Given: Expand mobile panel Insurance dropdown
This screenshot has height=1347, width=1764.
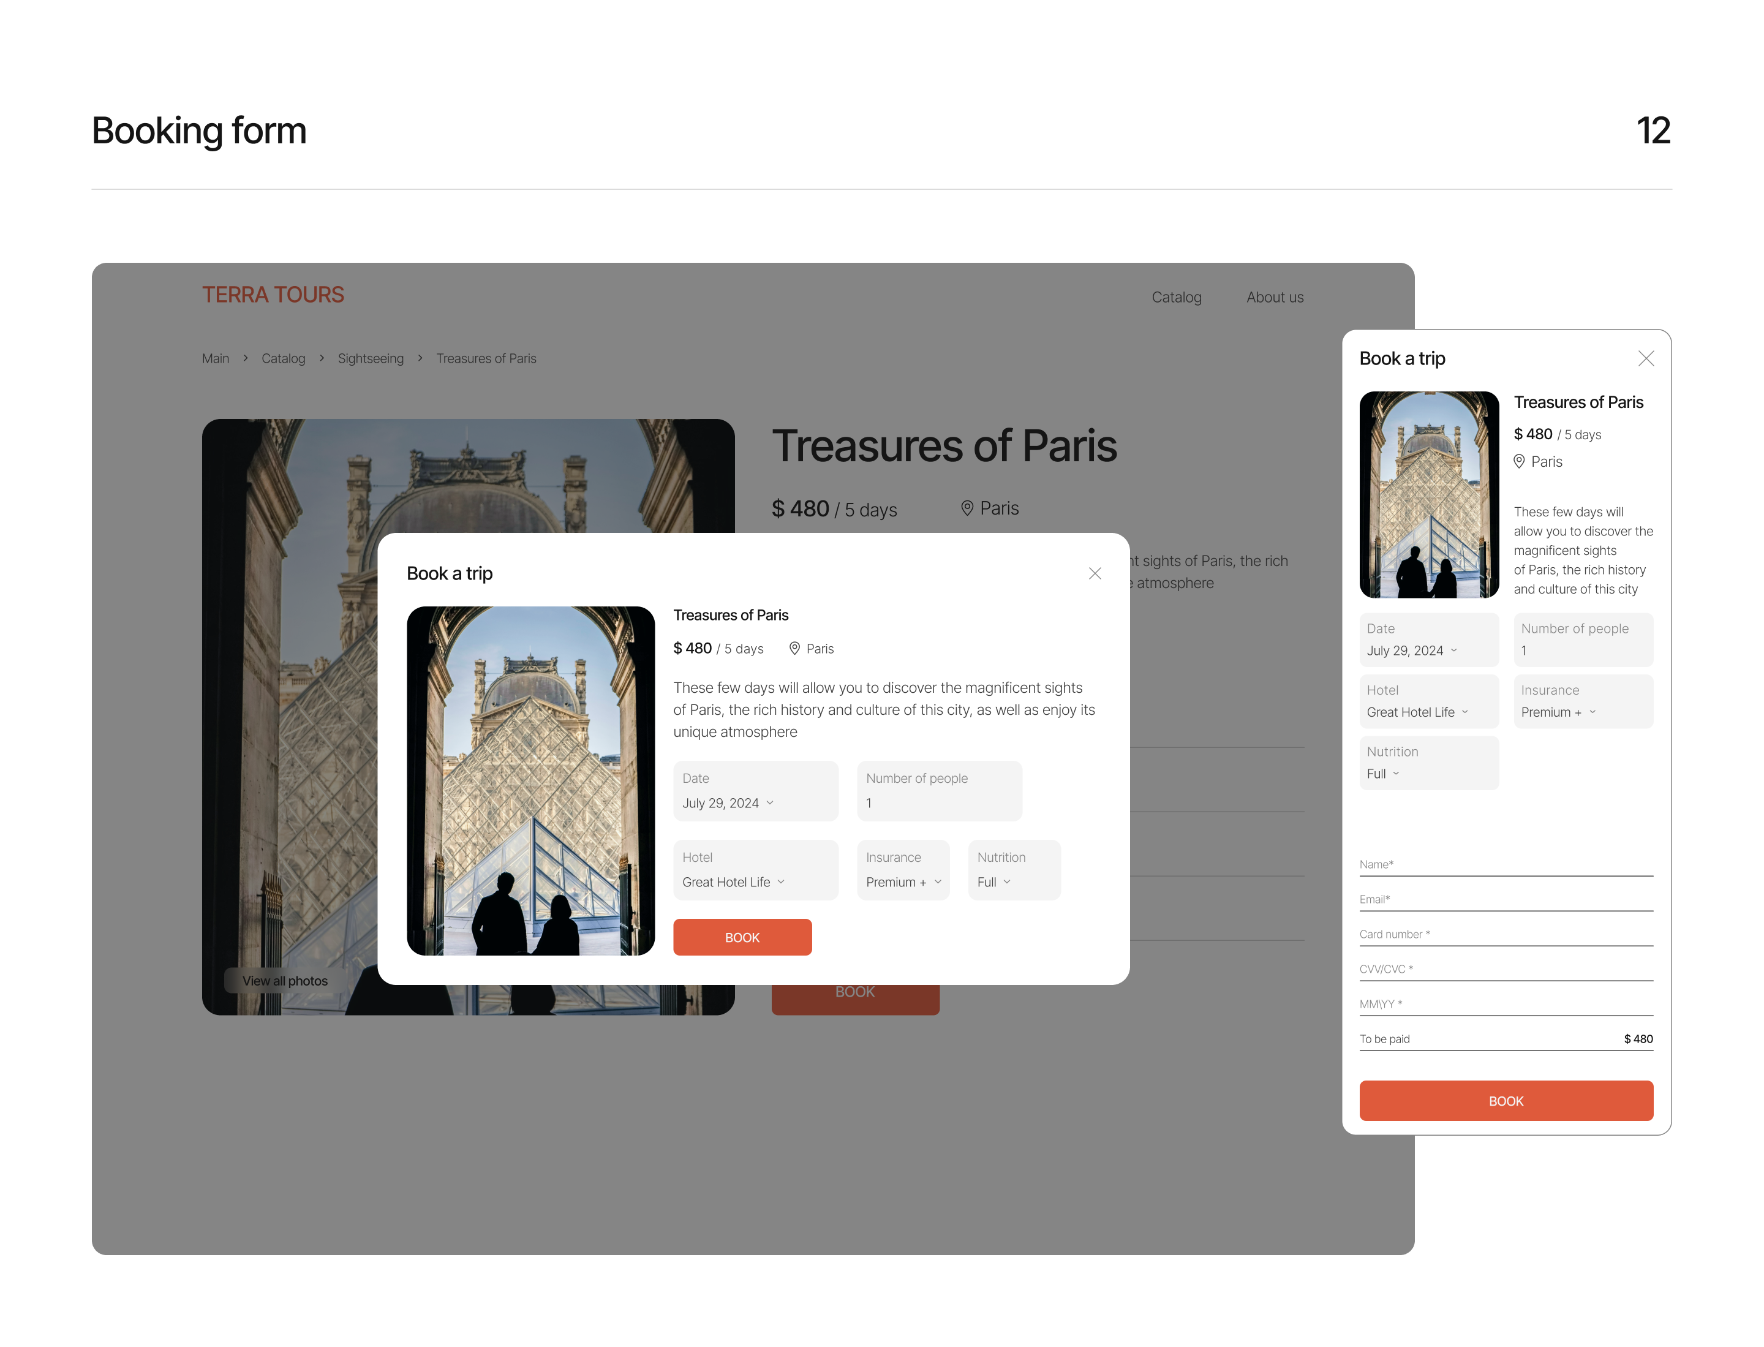Looking at the screenshot, I should click(x=1583, y=701).
